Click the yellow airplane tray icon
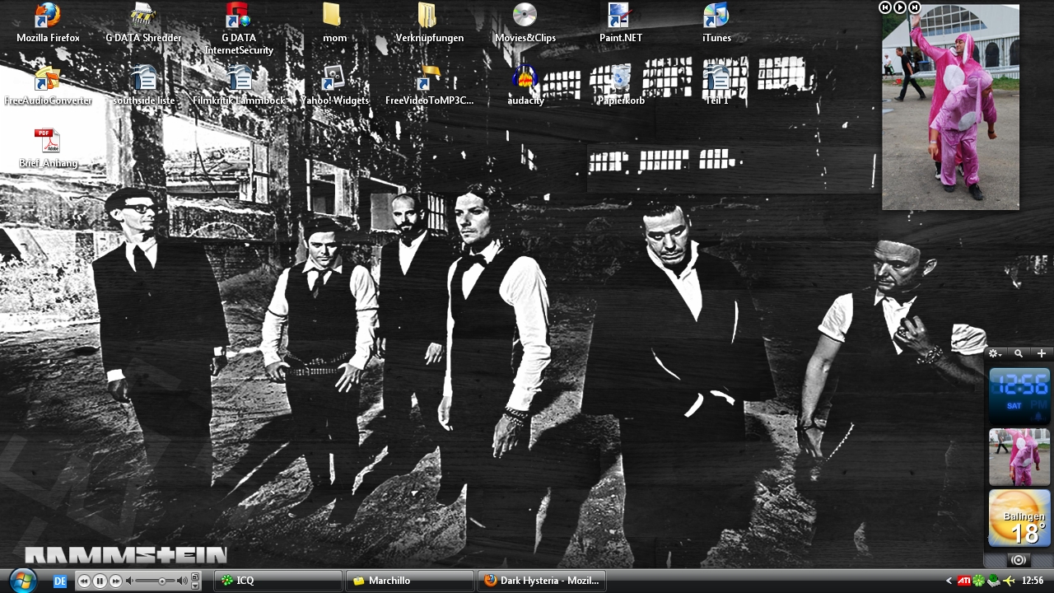The height and width of the screenshot is (593, 1054). tap(1009, 581)
